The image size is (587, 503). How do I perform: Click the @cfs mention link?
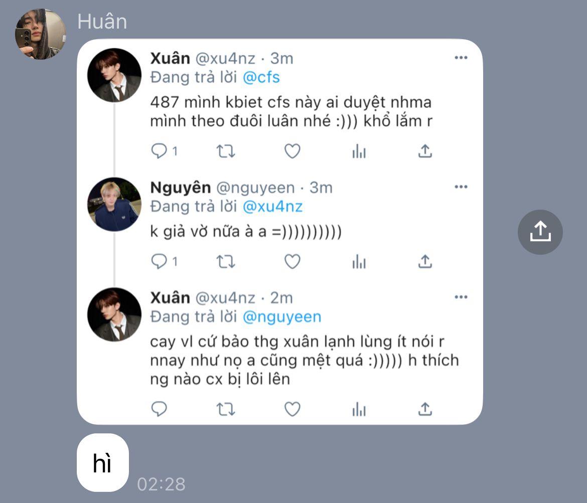261,77
